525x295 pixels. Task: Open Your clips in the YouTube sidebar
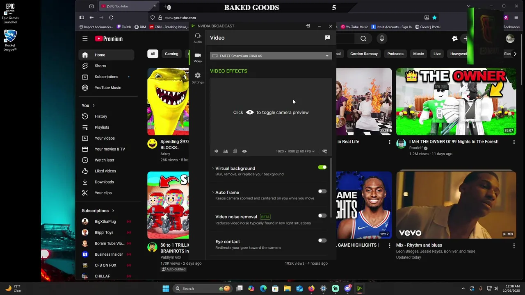[x=106, y=193]
